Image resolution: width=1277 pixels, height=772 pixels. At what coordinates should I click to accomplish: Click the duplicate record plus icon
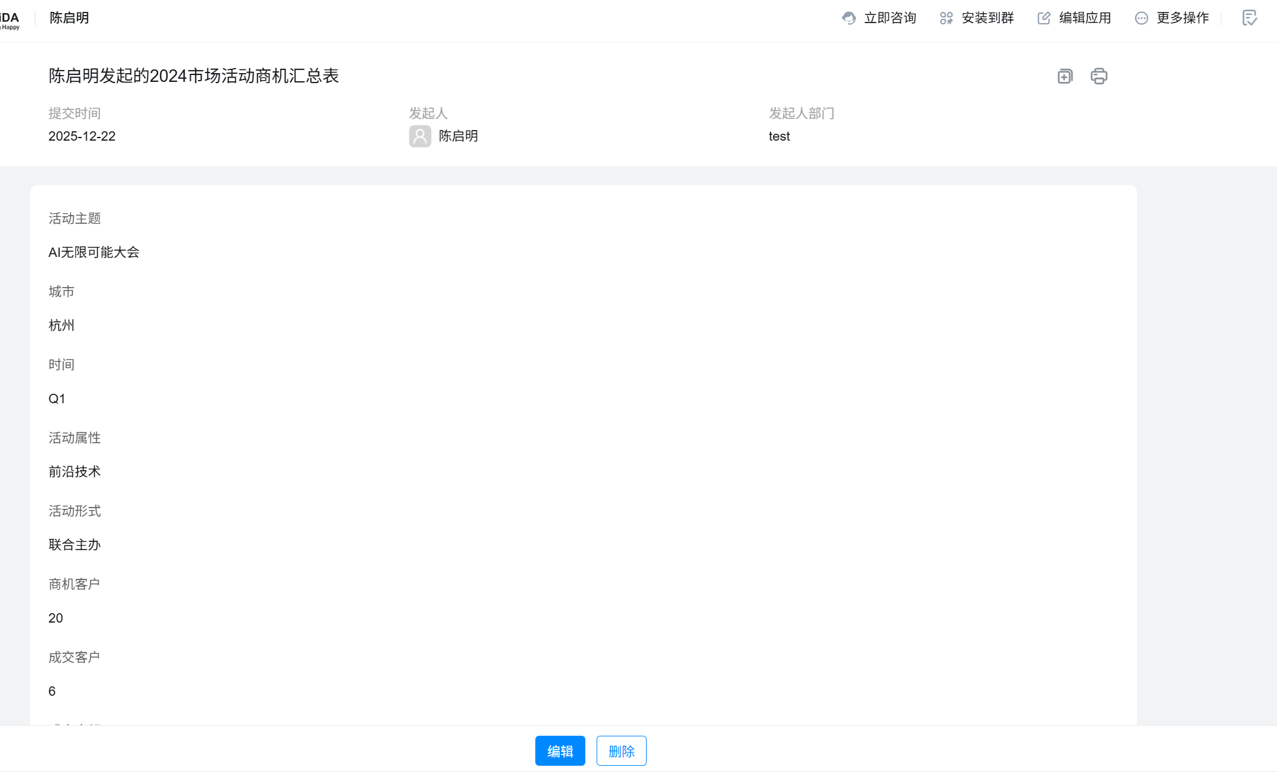[x=1065, y=76]
